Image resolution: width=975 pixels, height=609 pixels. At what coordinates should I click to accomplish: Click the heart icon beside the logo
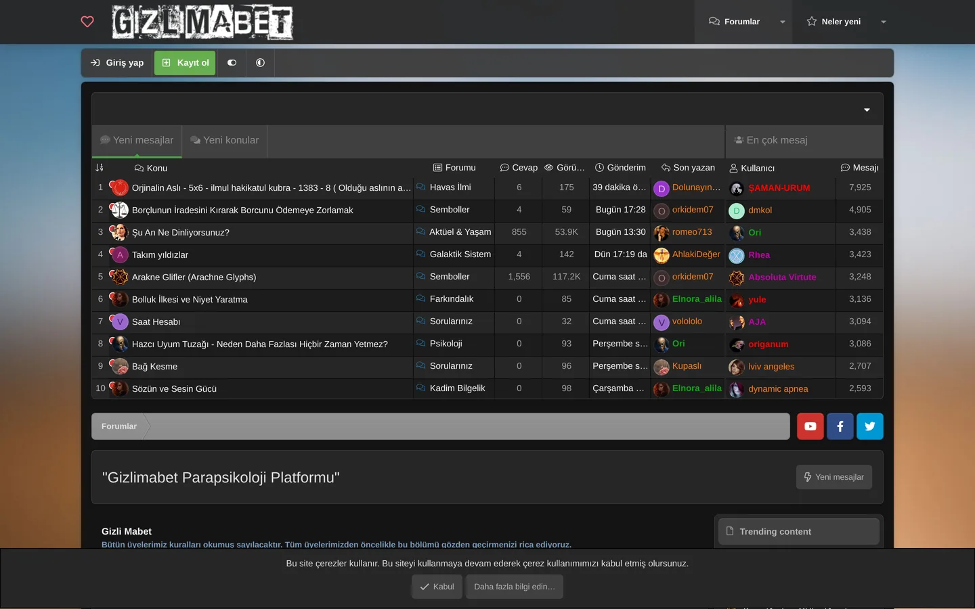pos(87,22)
